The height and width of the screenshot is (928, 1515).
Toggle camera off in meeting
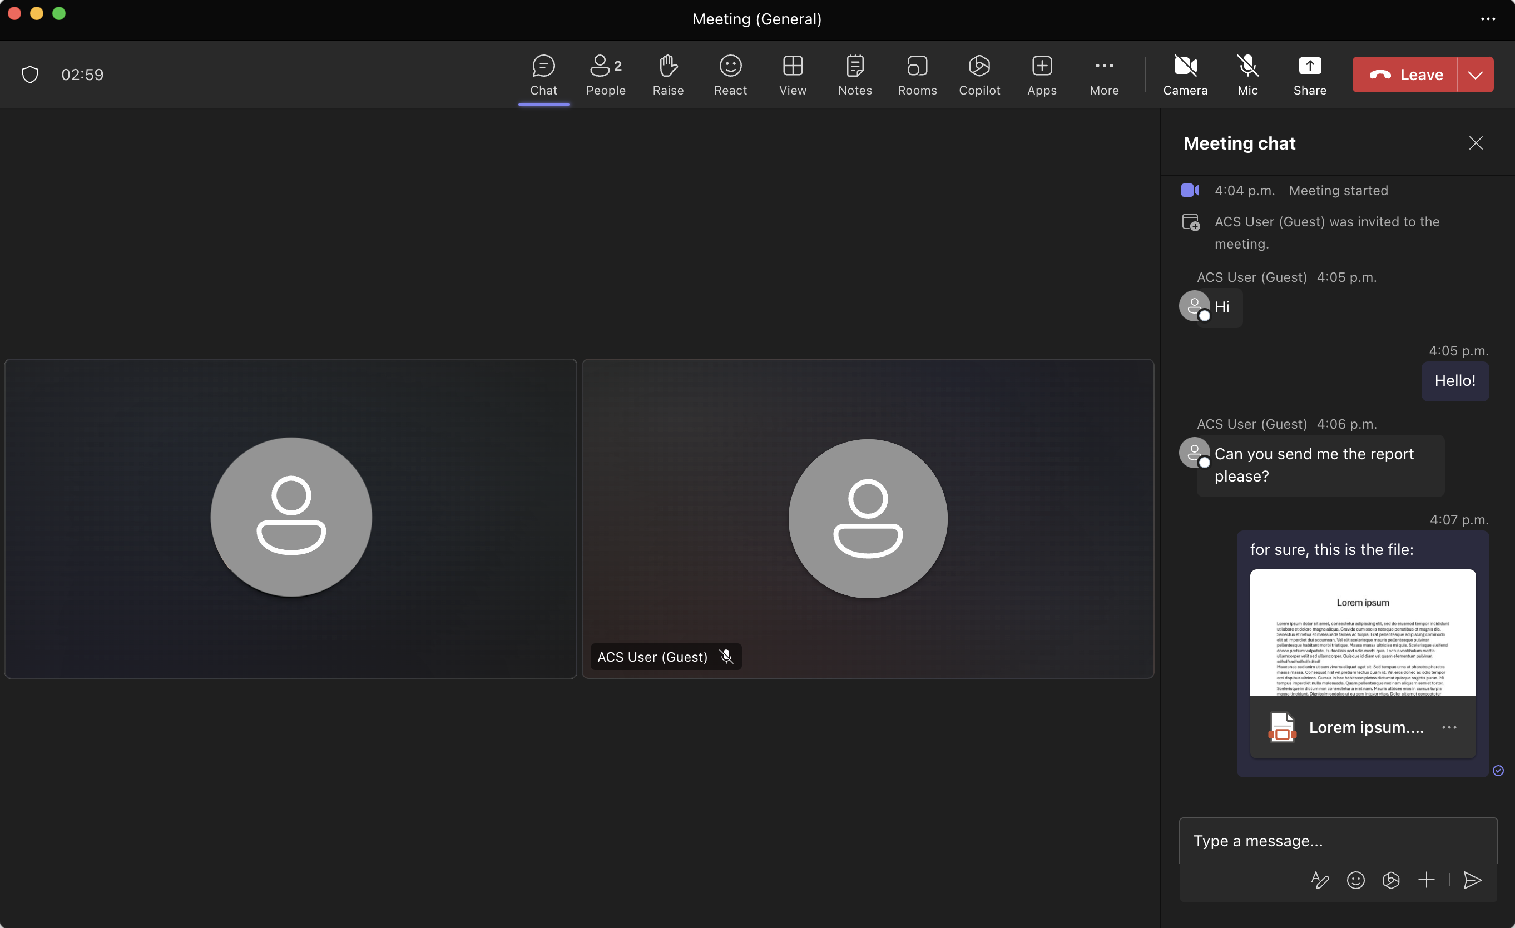[x=1185, y=73]
